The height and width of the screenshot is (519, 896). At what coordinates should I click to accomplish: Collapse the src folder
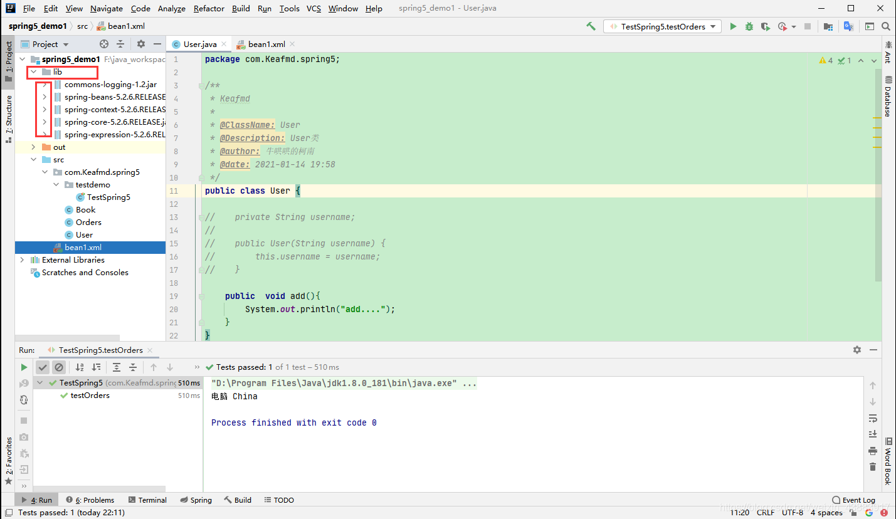point(33,160)
